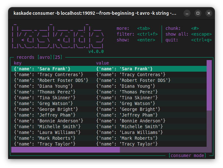Viewport: 223px width, 168px height.
Task: Click the 'Robert Foster DDS' value cell
Action: (133, 80)
